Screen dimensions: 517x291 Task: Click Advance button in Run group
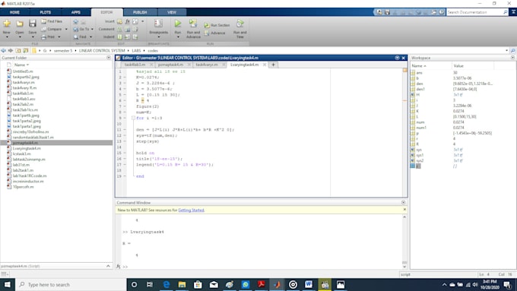pyautogui.click(x=214, y=33)
